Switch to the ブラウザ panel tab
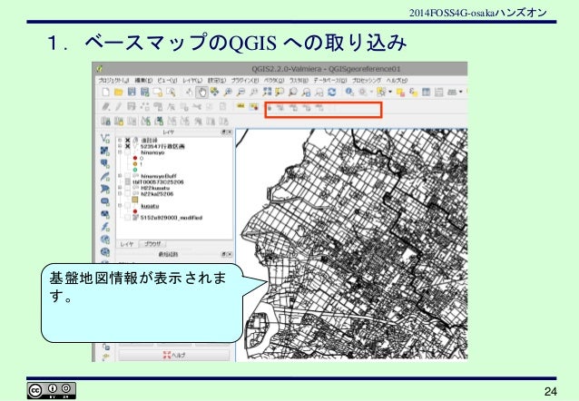 click(152, 244)
